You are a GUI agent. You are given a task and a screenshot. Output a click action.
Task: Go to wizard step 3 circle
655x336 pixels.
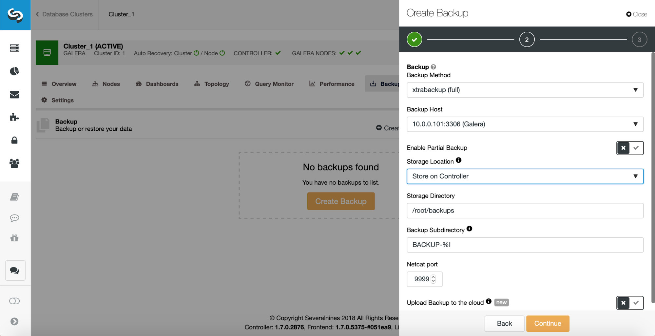coord(639,40)
